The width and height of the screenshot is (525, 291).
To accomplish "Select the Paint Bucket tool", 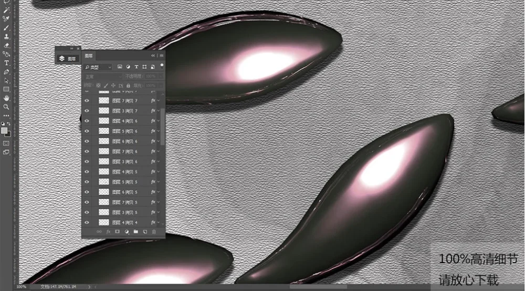I will click(x=6, y=54).
